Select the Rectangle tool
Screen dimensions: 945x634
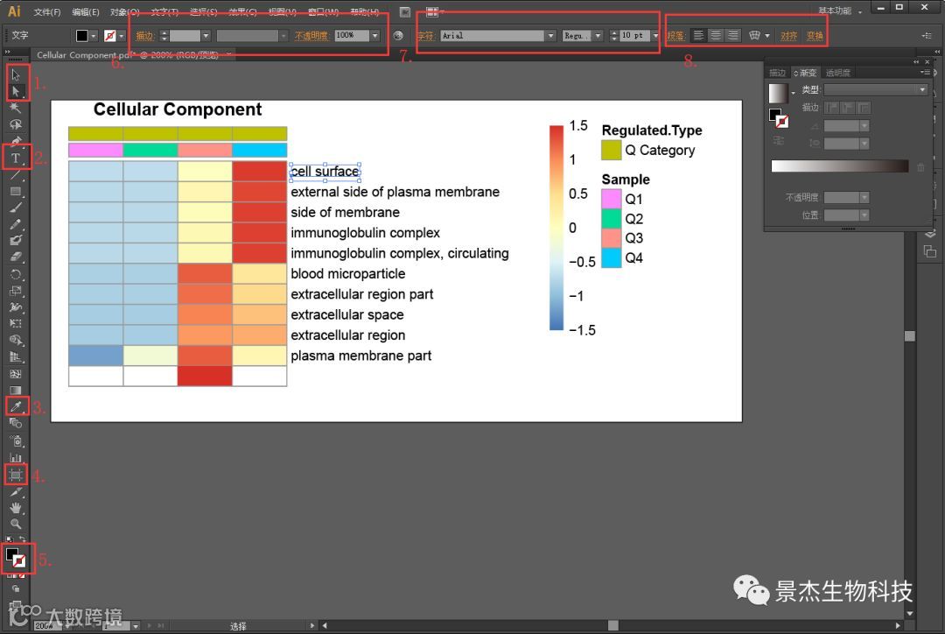point(16,191)
